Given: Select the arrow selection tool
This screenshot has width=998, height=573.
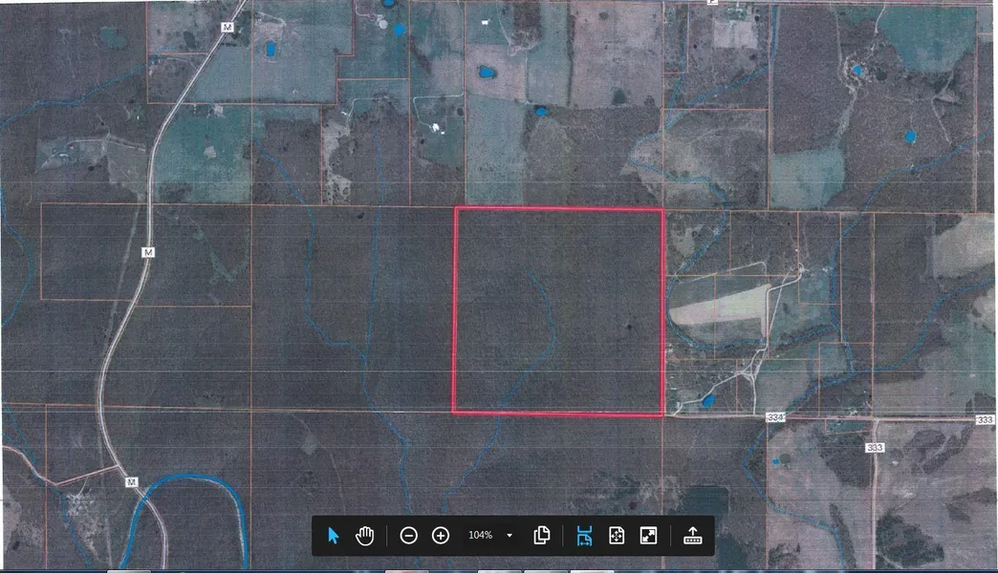Looking at the screenshot, I should tap(334, 536).
